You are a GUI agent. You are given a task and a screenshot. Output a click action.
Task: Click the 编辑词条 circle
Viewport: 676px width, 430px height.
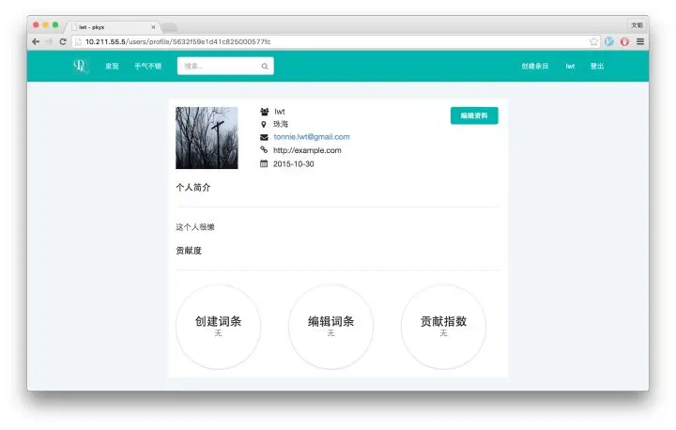(330, 327)
